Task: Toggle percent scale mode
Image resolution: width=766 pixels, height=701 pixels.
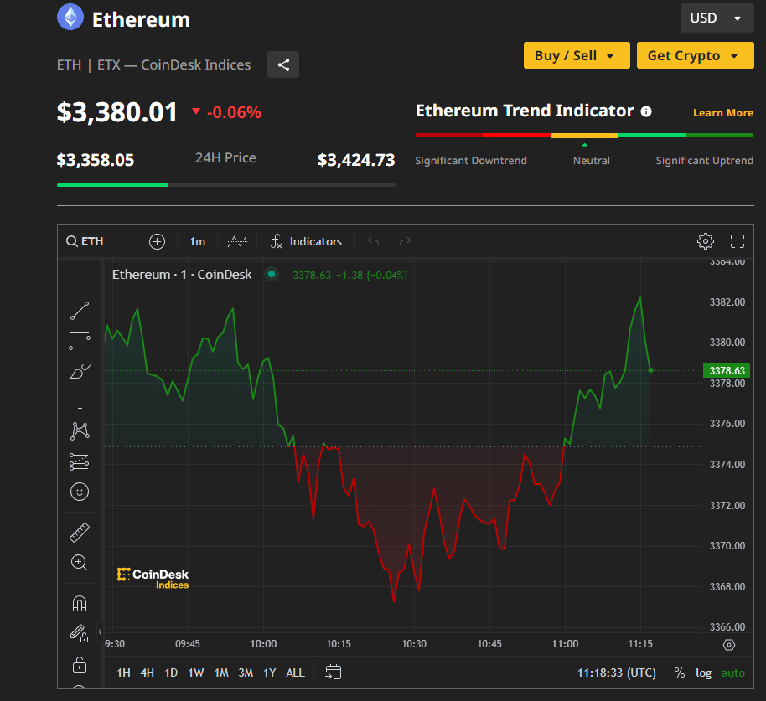Action: point(680,673)
